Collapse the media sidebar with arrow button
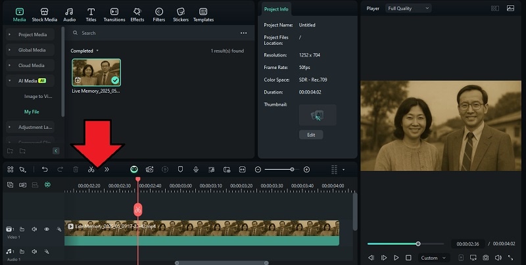This screenshot has height=265, width=526. tap(56, 151)
